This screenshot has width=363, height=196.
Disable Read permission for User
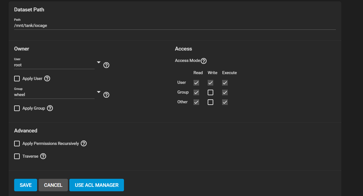pyautogui.click(x=196, y=83)
